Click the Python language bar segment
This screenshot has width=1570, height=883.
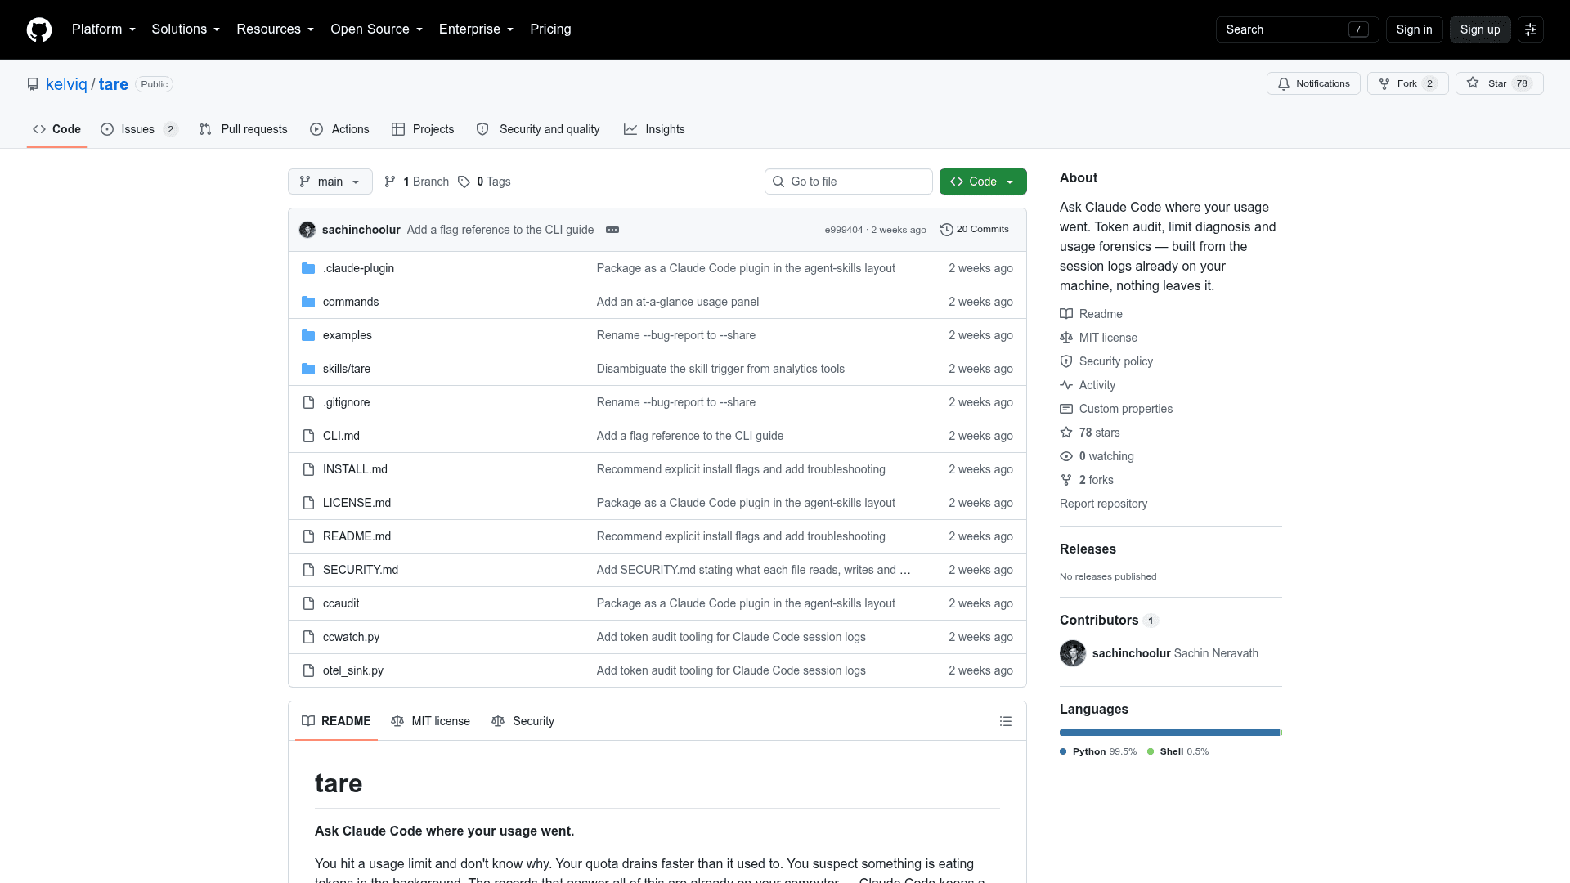1169,733
